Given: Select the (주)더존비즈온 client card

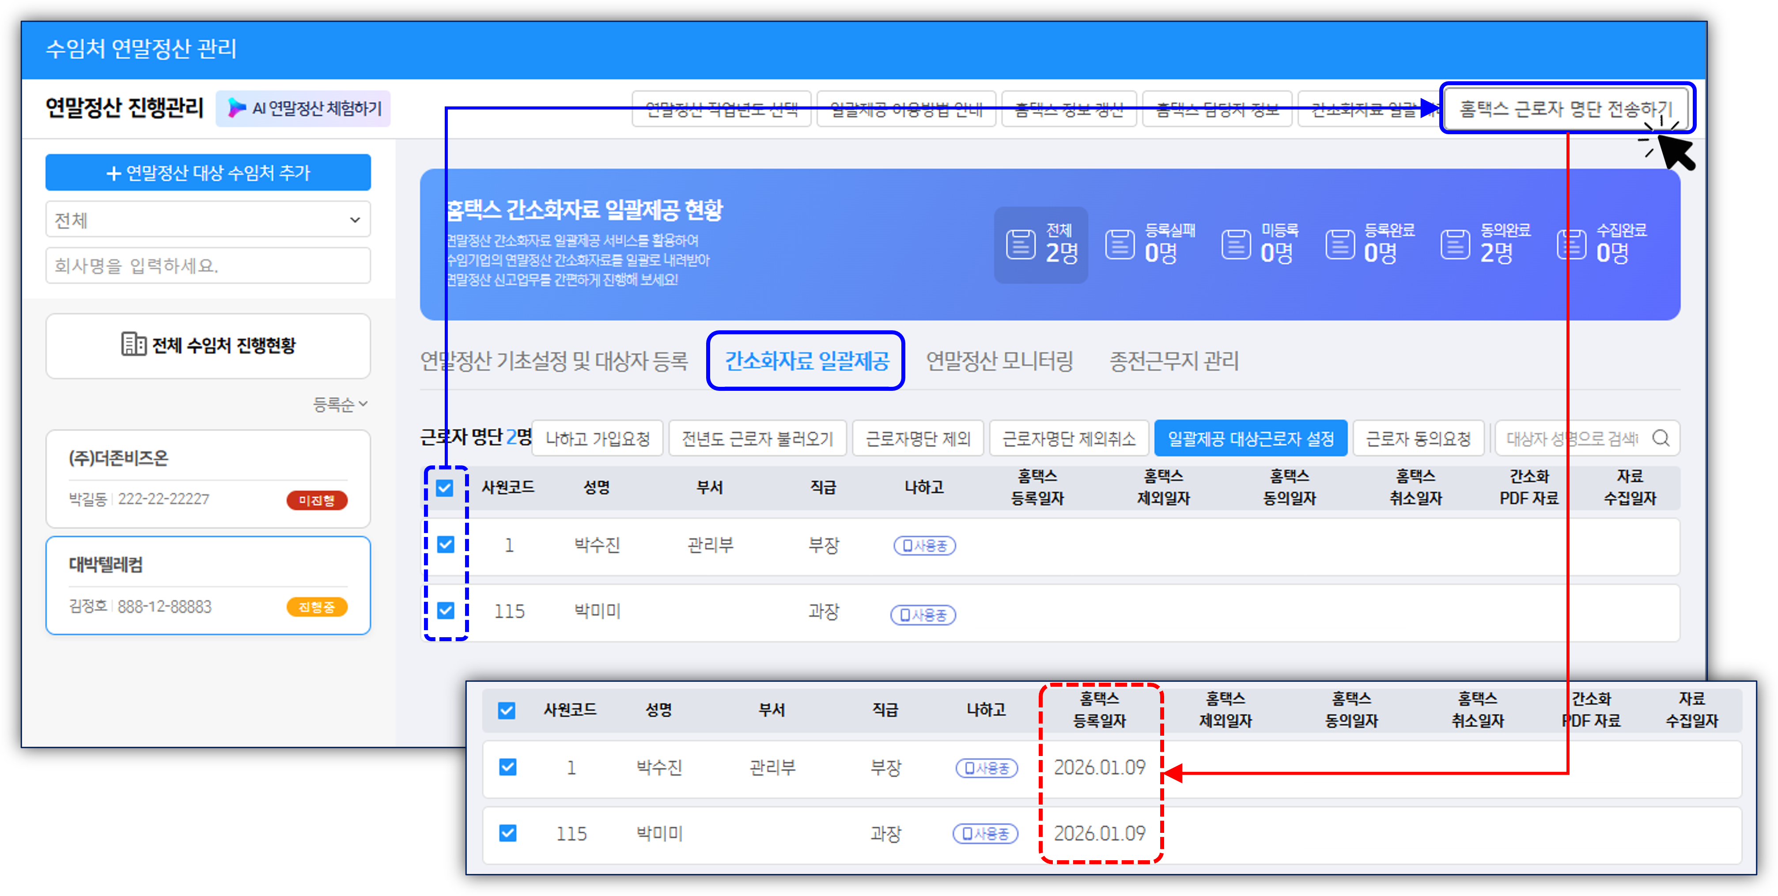Looking at the screenshot, I should click(x=208, y=478).
